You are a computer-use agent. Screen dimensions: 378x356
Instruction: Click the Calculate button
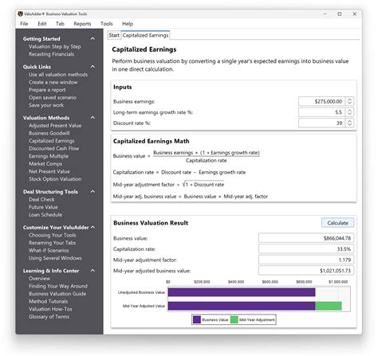pos(337,223)
